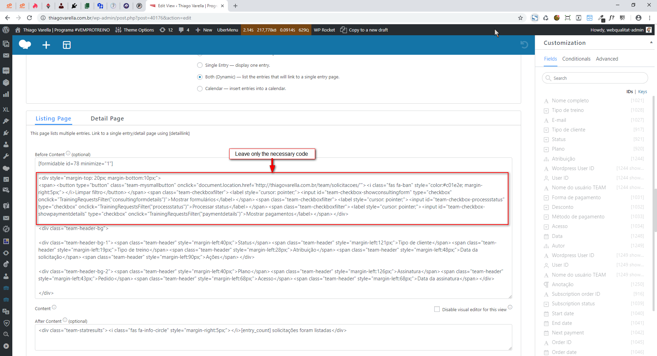Click the Formidable cloud logo in blue toolbar
Screen dimensions: 657x356
pyautogui.click(x=25, y=44)
